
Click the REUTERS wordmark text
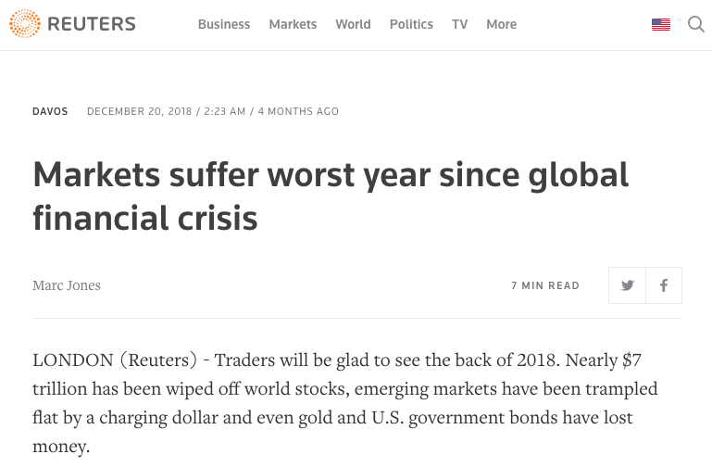pyautogui.click(x=91, y=24)
